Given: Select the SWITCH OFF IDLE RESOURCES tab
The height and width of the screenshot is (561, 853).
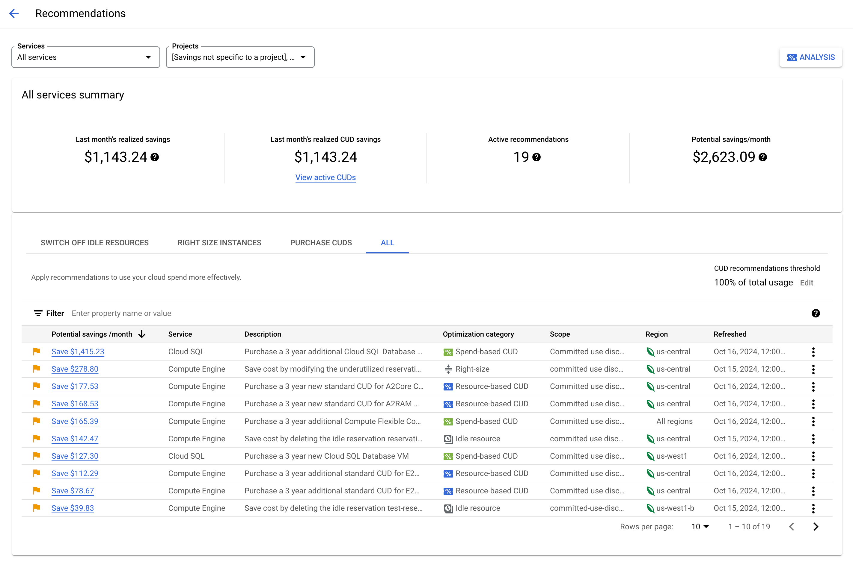Looking at the screenshot, I should tap(94, 242).
